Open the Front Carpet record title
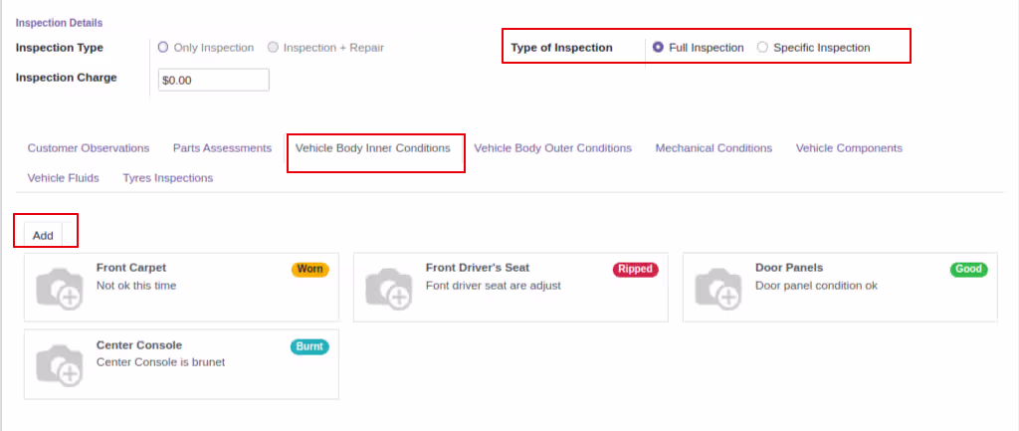Image resolution: width=1019 pixels, height=431 pixels. tap(131, 268)
